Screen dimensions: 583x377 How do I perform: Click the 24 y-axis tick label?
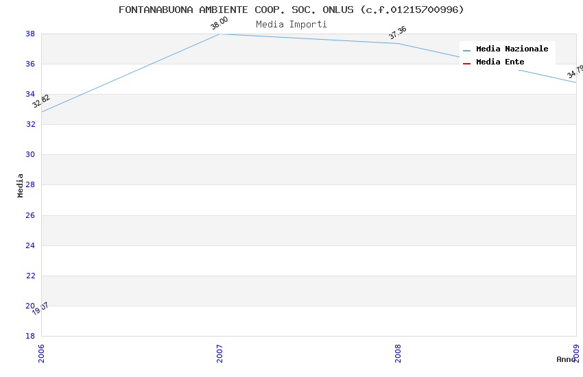(x=30, y=245)
